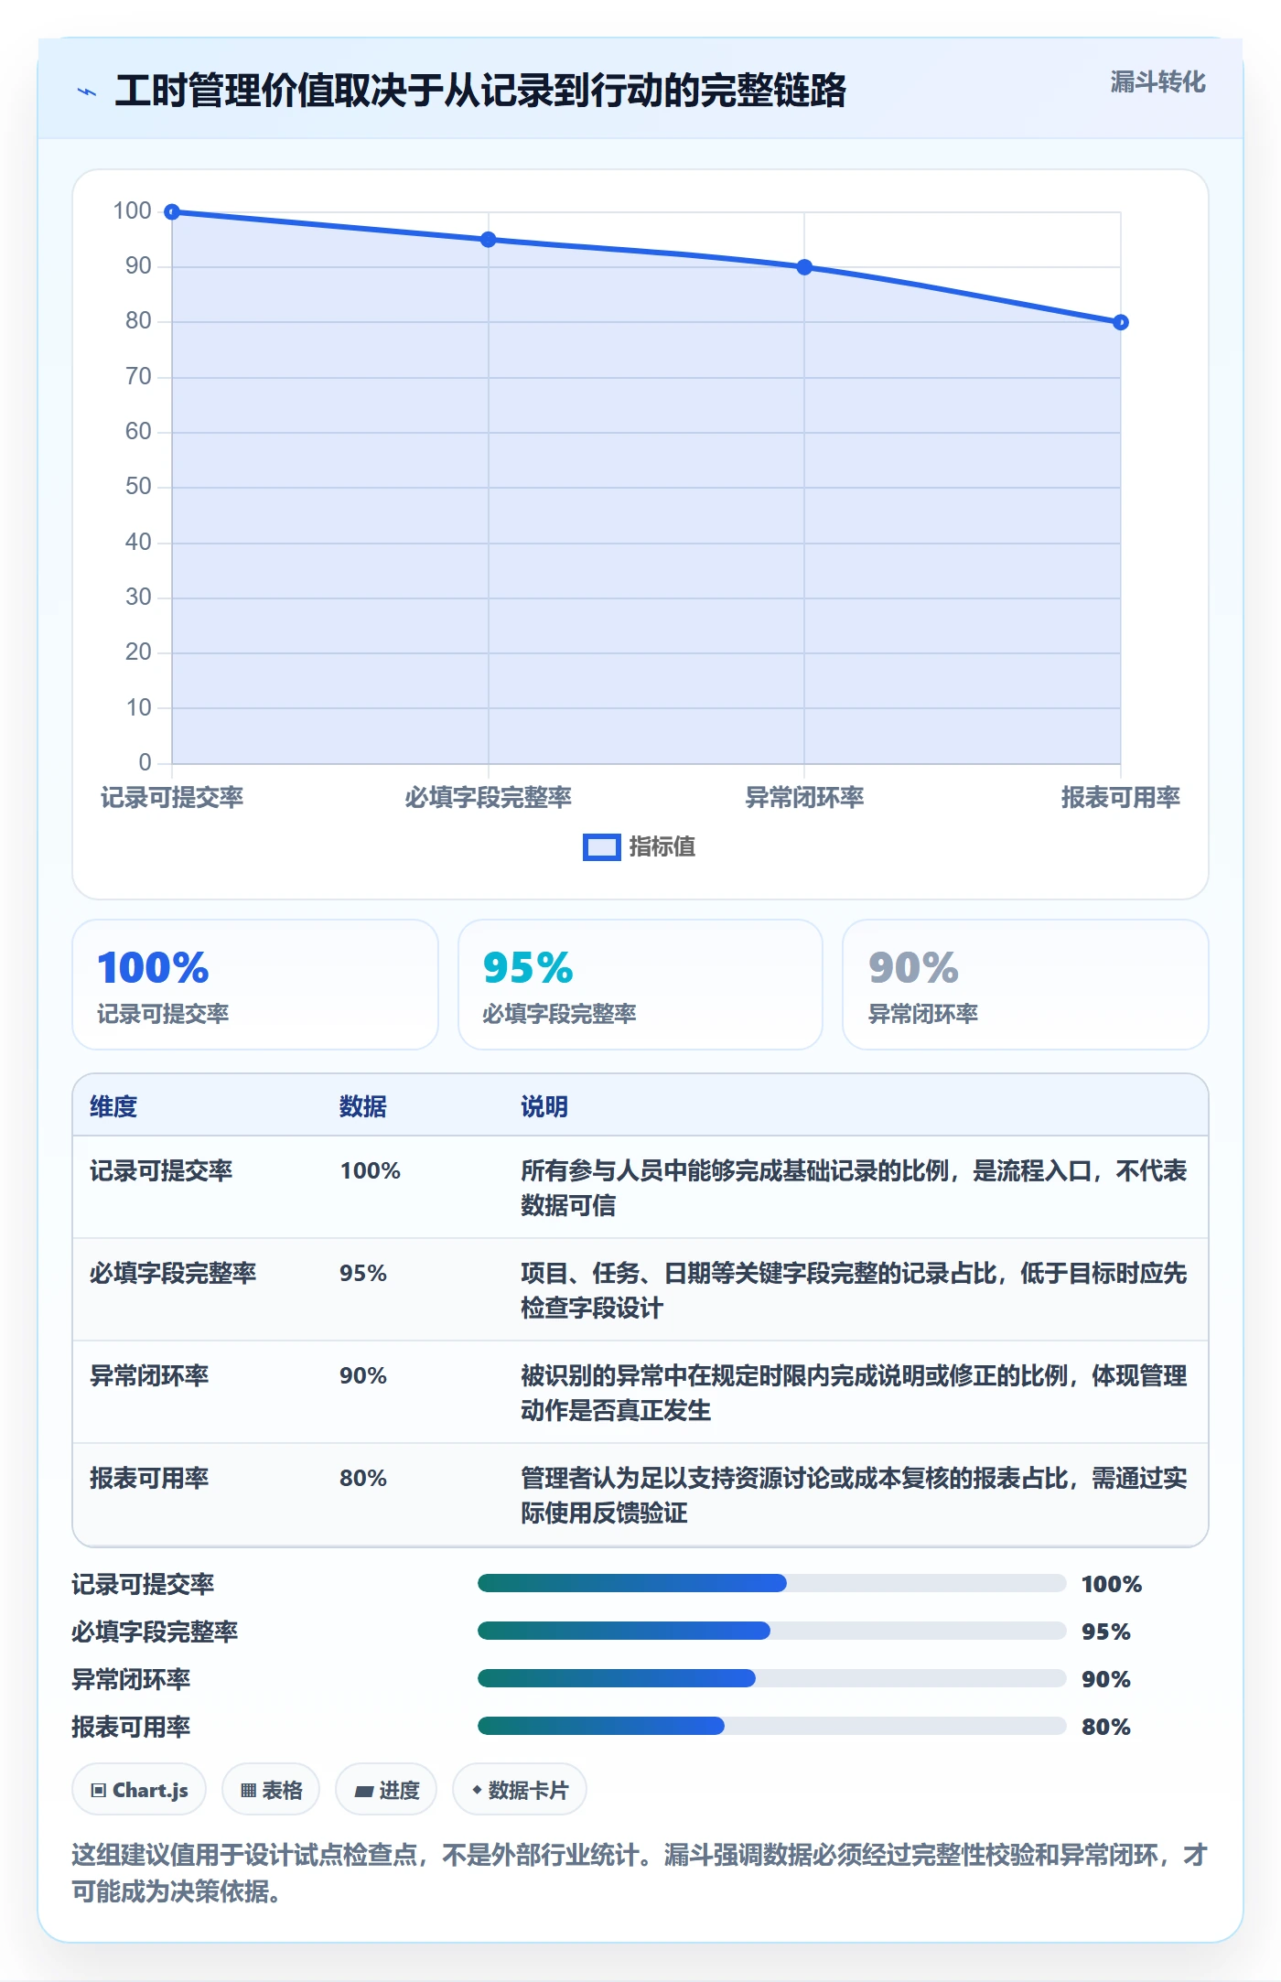The image size is (1281, 1982).
Task: Click the 记录可提交率 progress bar
Action: (x=772, y=1583)
